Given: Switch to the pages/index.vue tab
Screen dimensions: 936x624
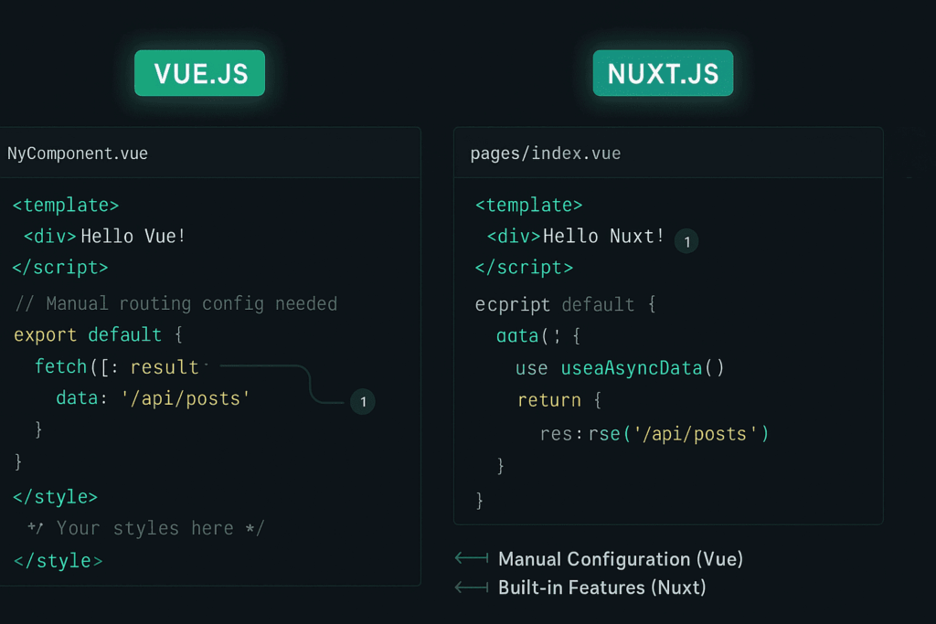Looking at the screenshot, I should coord(545,153).
